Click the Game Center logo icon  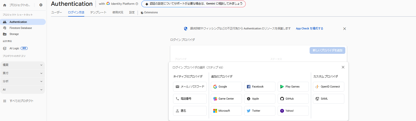[x=215, y=99]
